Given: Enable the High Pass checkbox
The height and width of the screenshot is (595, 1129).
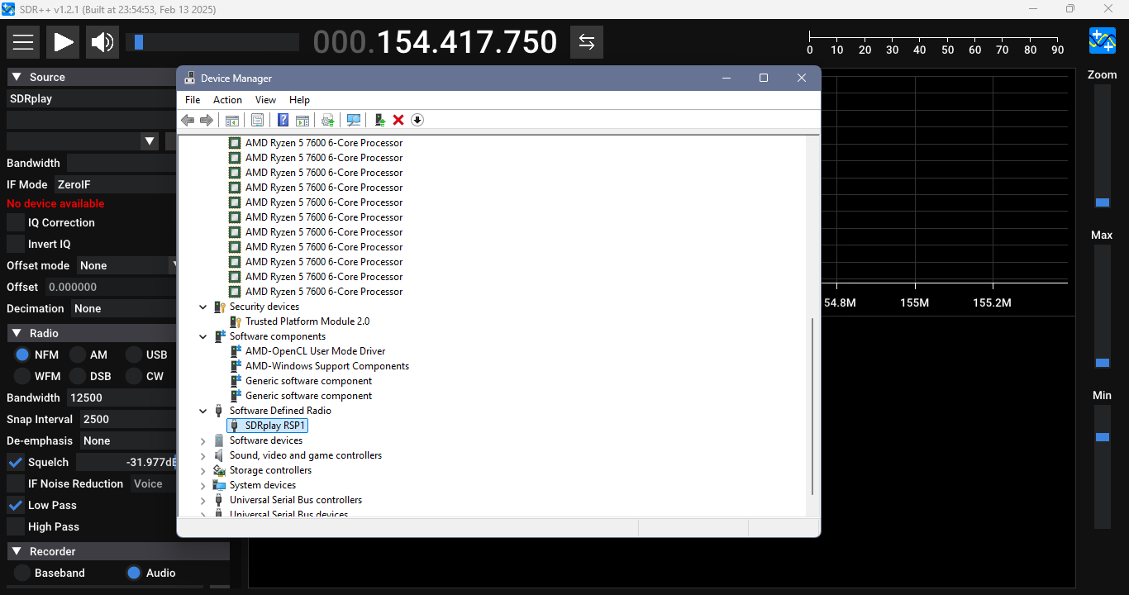Looking at the screenshot, I should click(16, 526).
